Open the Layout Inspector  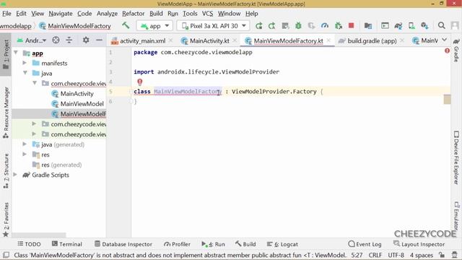(x=419, y=244)
